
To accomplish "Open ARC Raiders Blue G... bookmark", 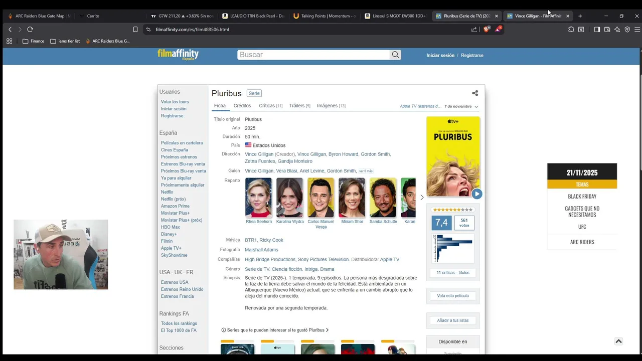I will coord(107,41).
